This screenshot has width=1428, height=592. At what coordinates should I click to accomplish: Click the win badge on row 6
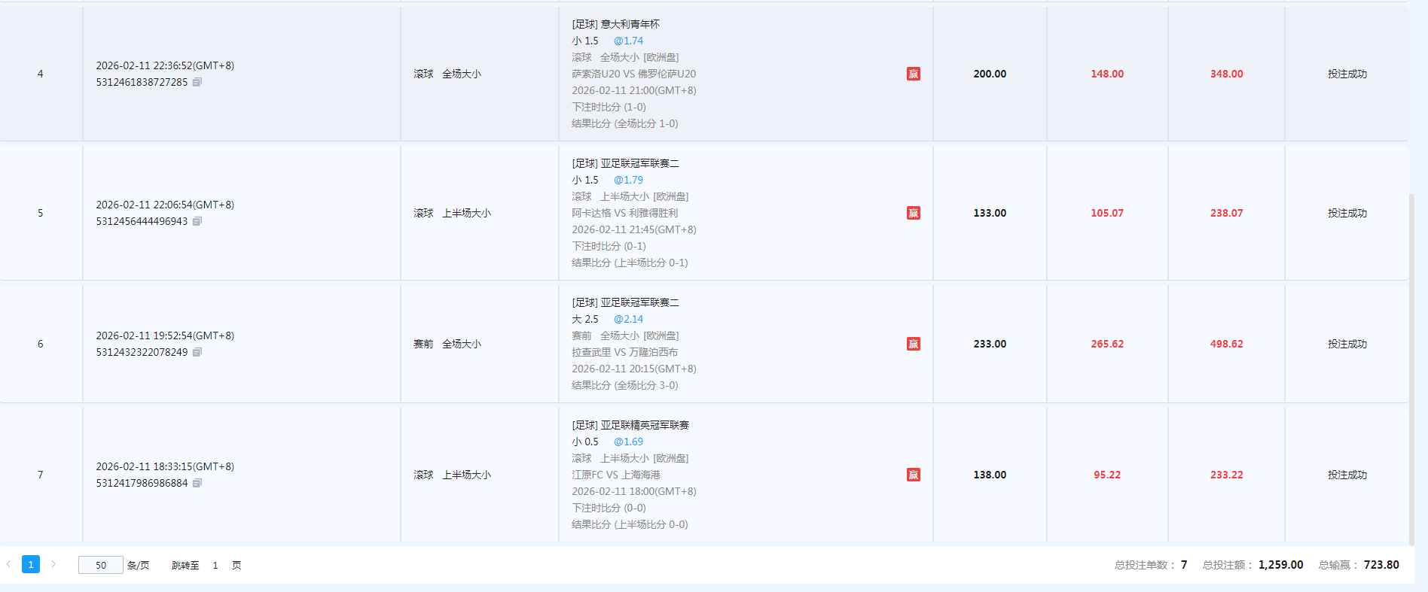pos(913,344)
